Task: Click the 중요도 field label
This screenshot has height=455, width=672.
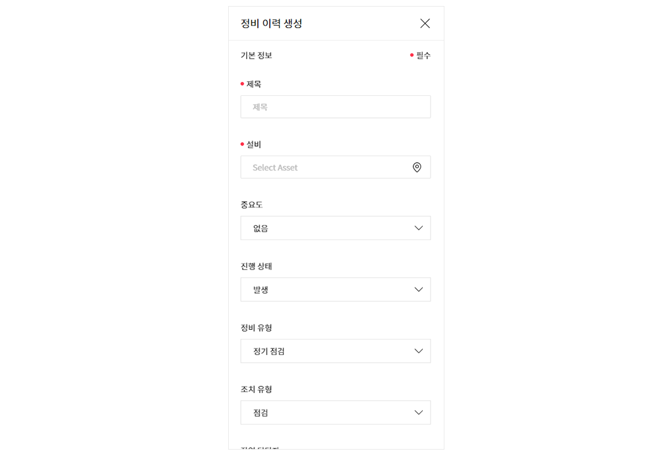Action: pyautogui.click(x=252, y=205)
